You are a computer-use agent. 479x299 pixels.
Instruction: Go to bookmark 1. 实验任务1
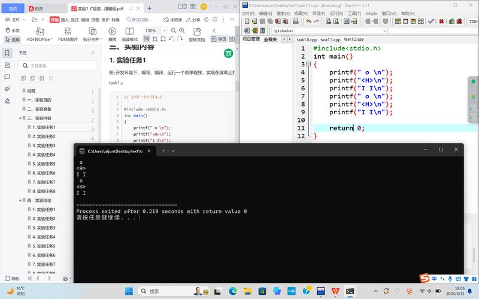46,127
